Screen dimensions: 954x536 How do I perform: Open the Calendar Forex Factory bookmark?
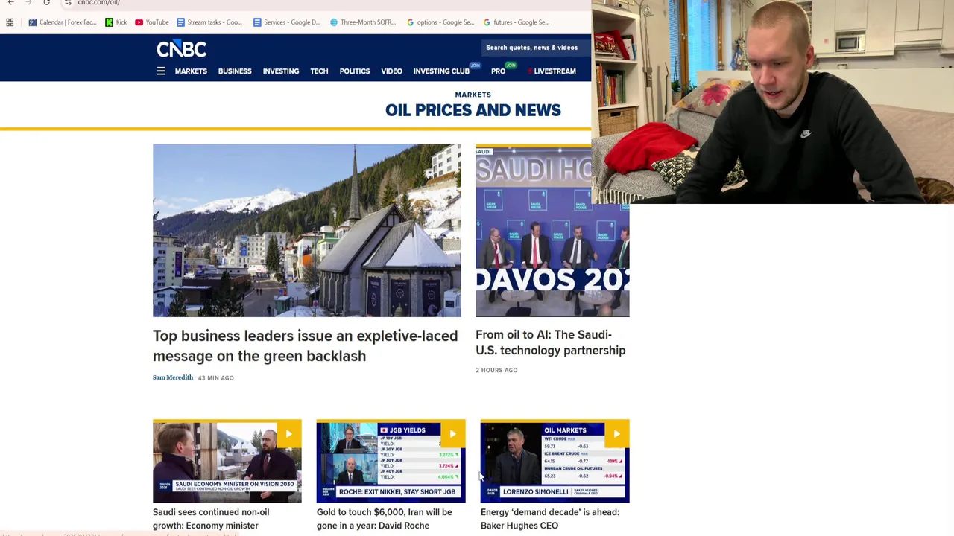point(63,22)
